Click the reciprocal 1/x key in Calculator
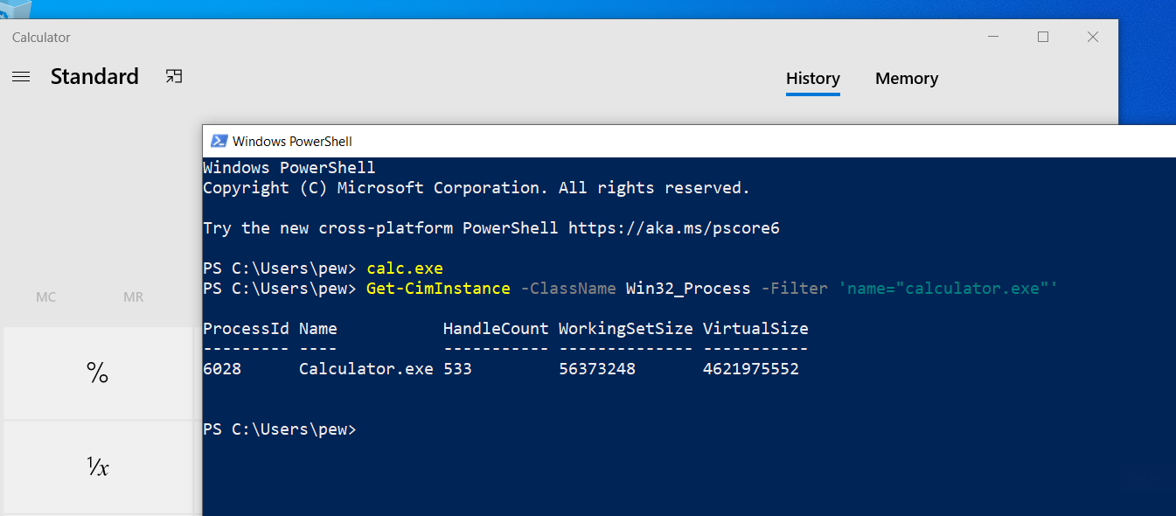Image resolution: width=1176 pixels, height=516 pixels. click(97, 468)
